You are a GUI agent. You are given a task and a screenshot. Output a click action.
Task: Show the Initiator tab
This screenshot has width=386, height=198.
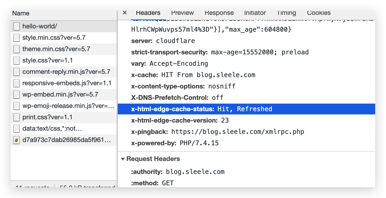(255, 13)
